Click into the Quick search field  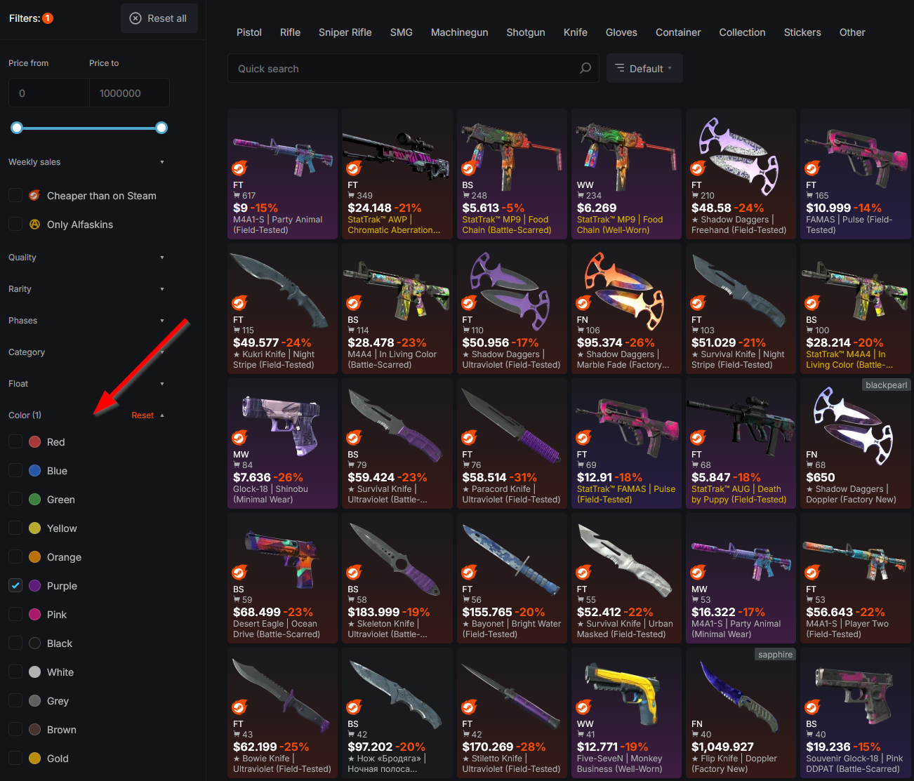pyautogui.click(x=413, y=68)
